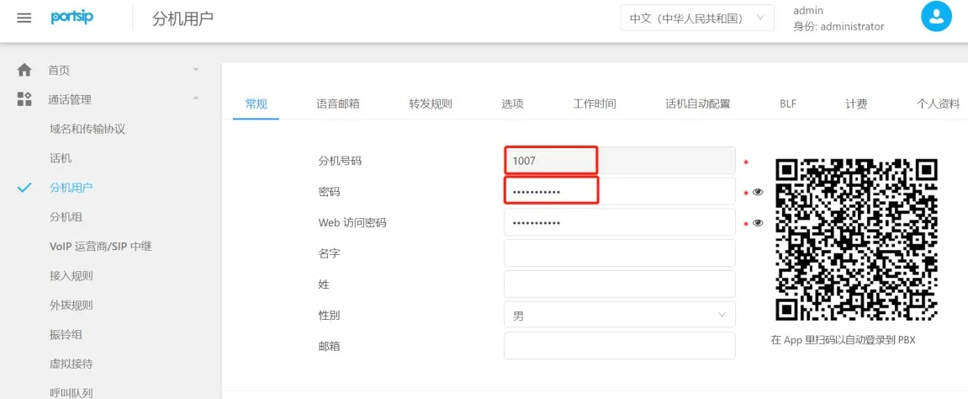The image size is (968, 399).
Task: Switch to the 转发规则 tab
Action: tap(431, 104)
